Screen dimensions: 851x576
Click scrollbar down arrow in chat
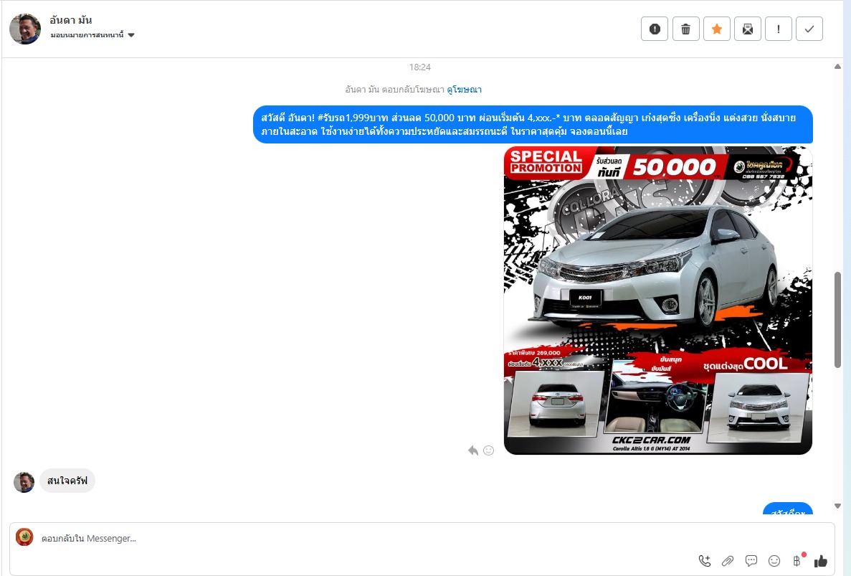coord(837,506)
